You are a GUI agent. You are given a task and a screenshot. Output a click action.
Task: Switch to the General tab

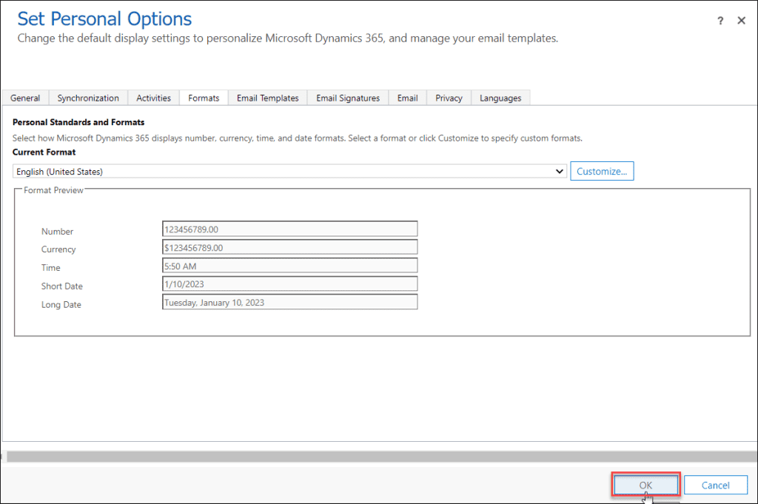click(25, 98)
